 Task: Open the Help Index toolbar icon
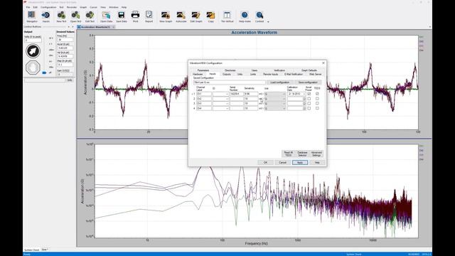[x=245, y=17]
